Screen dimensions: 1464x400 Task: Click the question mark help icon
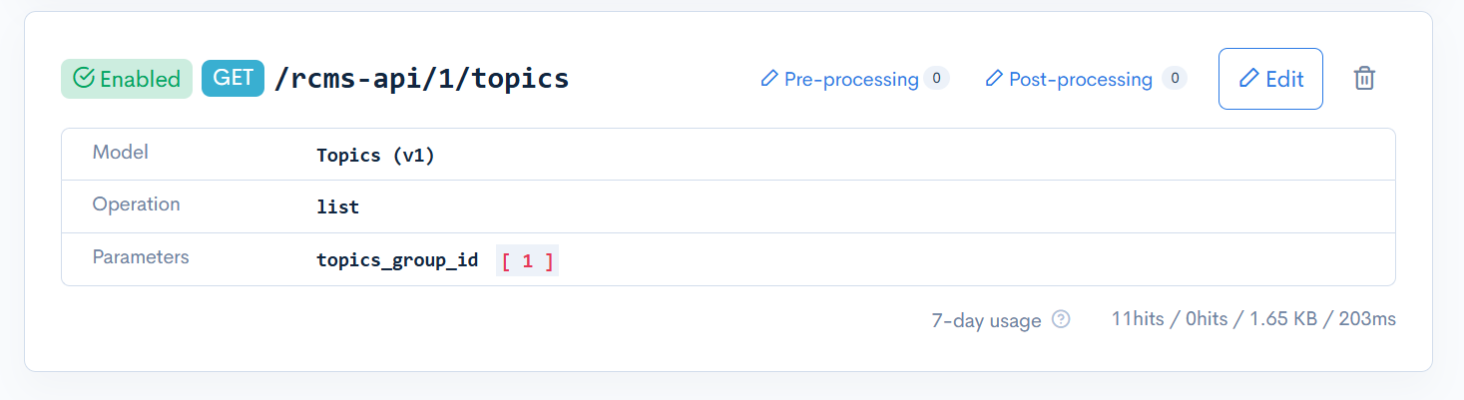pyautogui.click(x=1062, y=320)
